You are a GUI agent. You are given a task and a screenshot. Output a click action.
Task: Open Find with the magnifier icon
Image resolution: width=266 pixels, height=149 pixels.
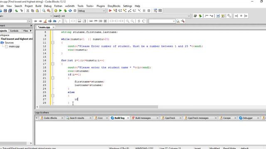[44, 11]
